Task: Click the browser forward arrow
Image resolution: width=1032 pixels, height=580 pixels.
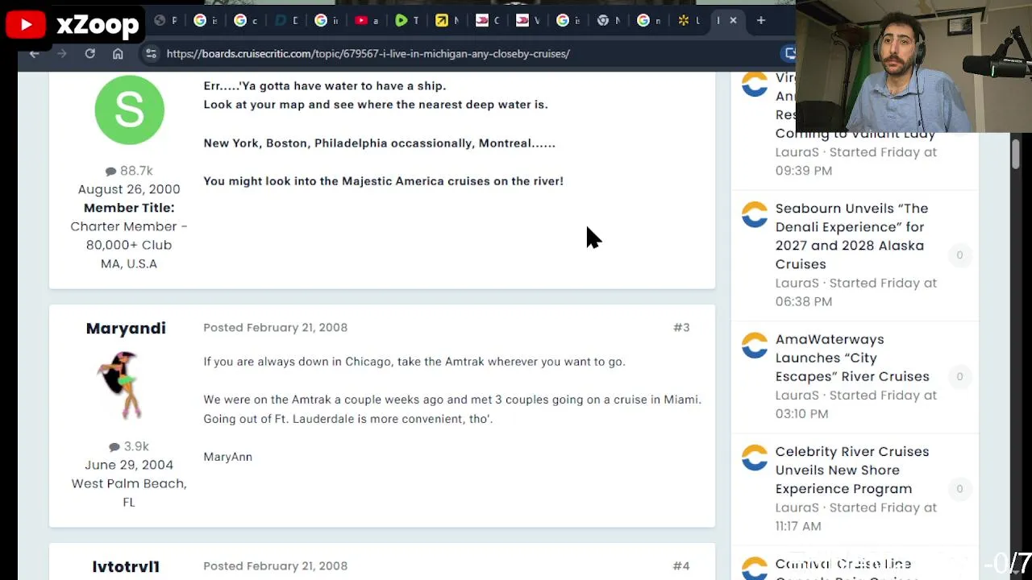Action: pyautogui.click(x=62, y=53)
